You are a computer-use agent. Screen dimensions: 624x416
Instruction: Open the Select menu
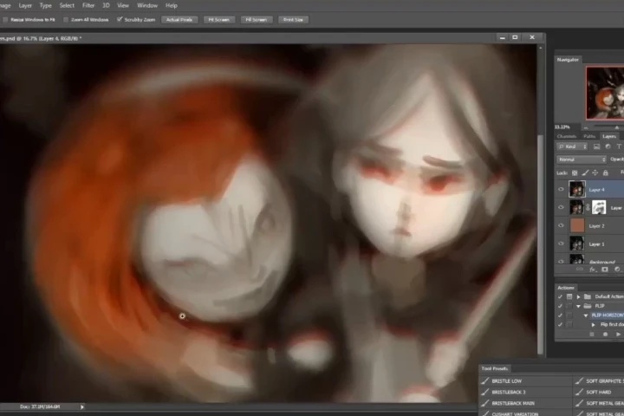[x=67, y=5]
